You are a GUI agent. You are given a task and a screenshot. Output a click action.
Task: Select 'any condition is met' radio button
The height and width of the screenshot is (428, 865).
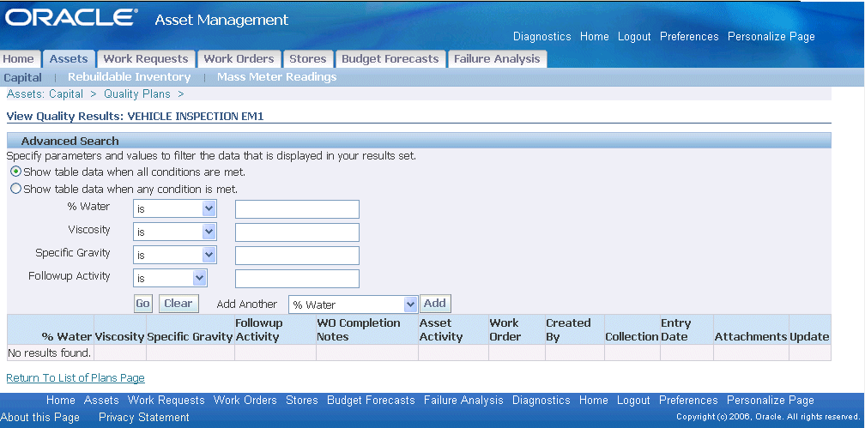click(16, 189)
